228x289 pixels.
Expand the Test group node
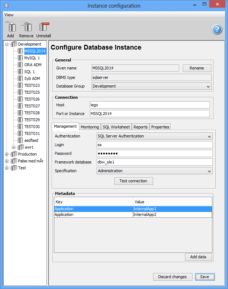7,168
